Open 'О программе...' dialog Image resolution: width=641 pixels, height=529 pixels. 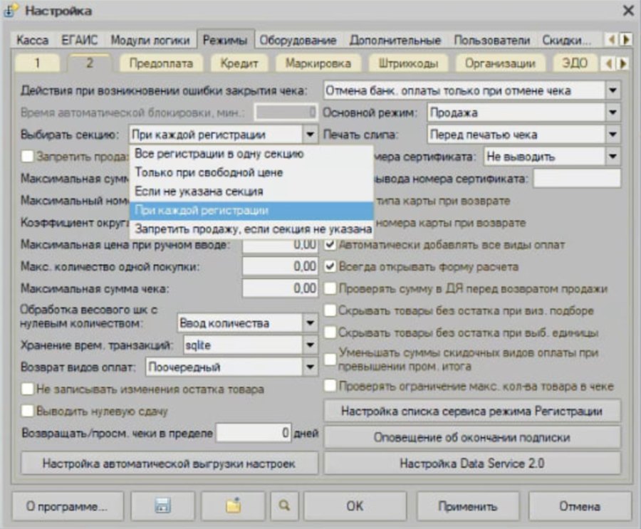(67, 506)
